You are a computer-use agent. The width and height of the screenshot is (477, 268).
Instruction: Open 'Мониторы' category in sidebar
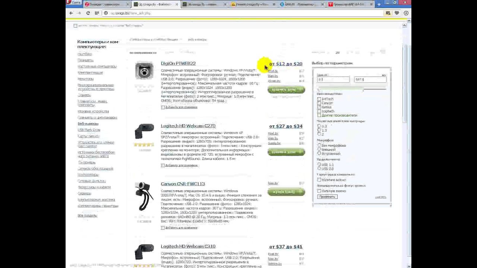tap(86, 79)
